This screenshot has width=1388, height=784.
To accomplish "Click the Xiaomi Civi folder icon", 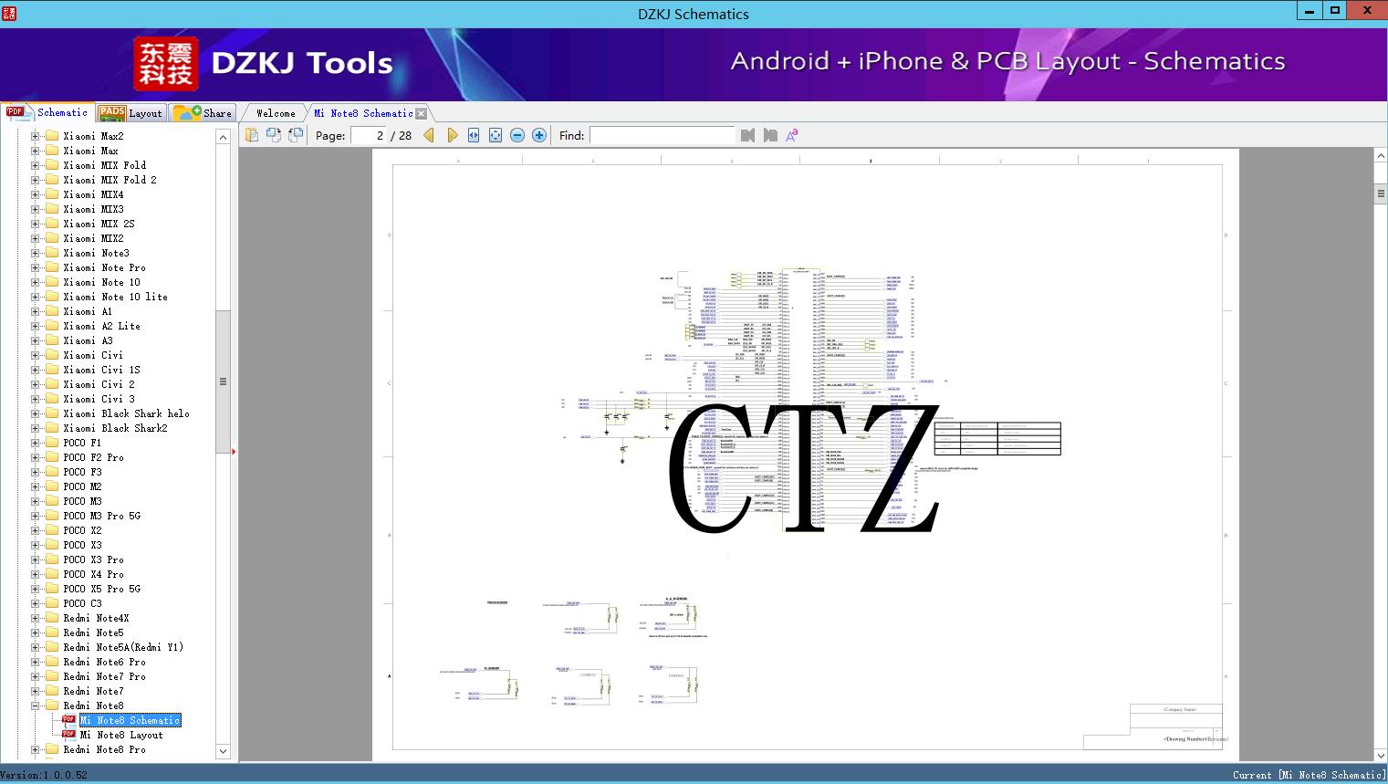I will pos(52,355).
